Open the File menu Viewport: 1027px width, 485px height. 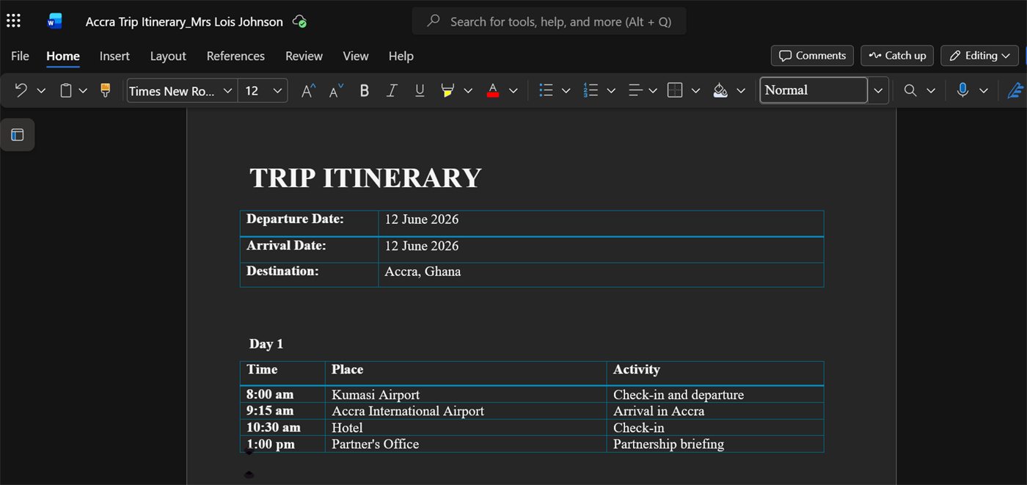pyautogui.click(x=20, y=56)
